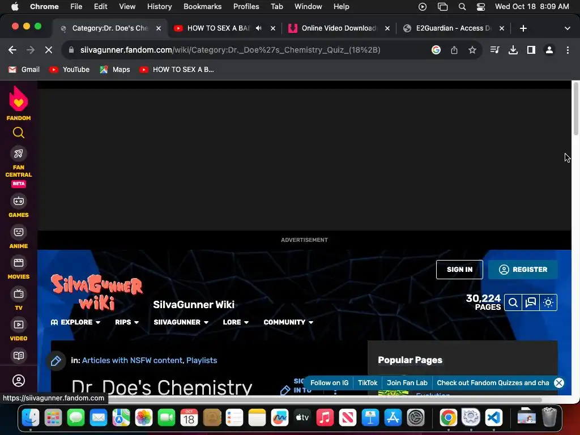Click the vertical page scrollbar
The height and width of the screenshot is (435, 580).
(576, 108)
